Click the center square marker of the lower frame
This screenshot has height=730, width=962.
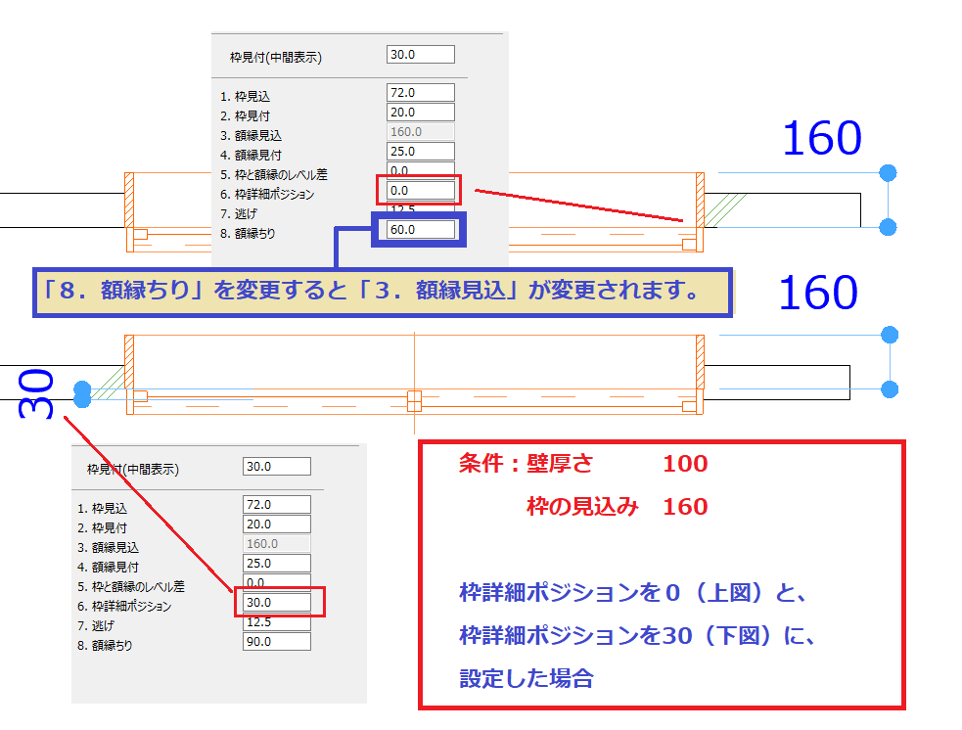pyautogui.click(x=415, y=401)
